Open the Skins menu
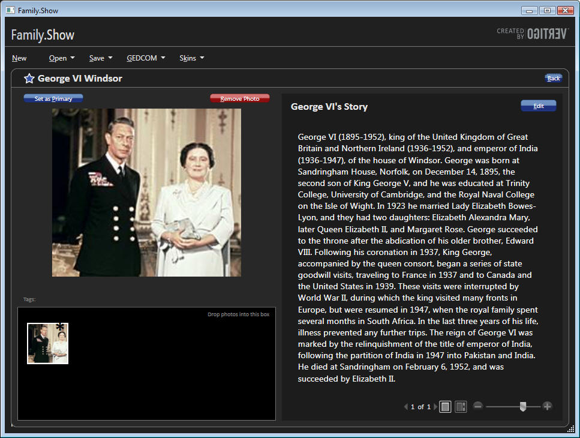Screen dimensions: 580x438 click(x=192, y=58)
